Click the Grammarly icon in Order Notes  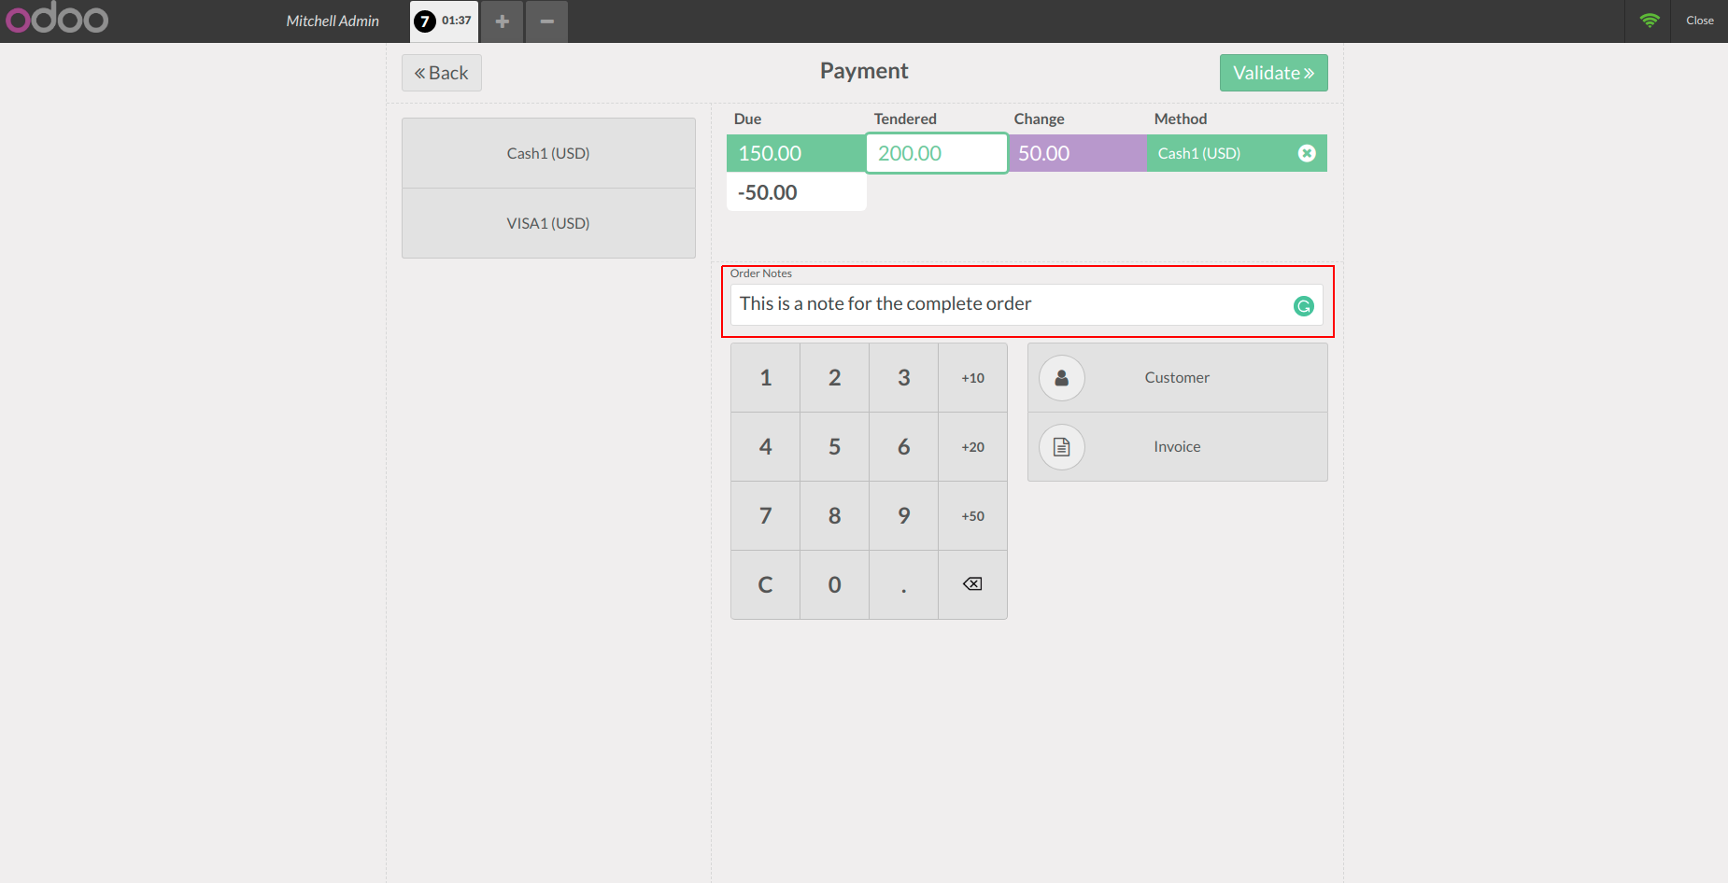pyautogui.click(x=1303, y=306)
